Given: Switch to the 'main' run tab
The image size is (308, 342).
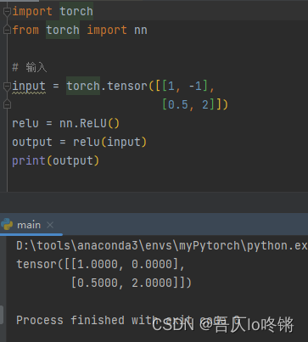Looking at the screenshot, I should tap(29, 225).
